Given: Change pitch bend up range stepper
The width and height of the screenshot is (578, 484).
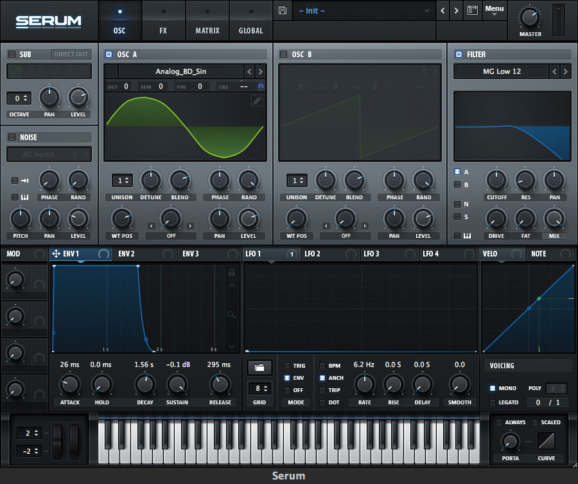Looking at the screenshot, I should pyautogui.click(x=30, y=433).
